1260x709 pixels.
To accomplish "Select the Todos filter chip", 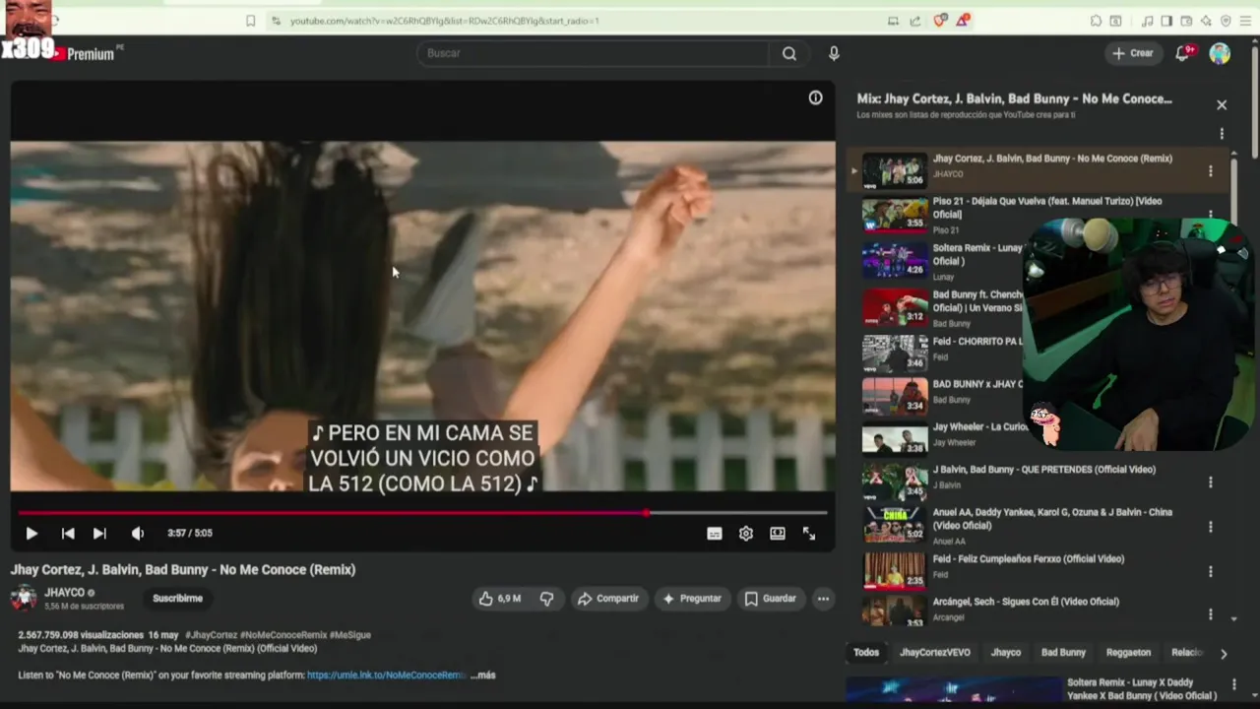I will tap(866, 652).
